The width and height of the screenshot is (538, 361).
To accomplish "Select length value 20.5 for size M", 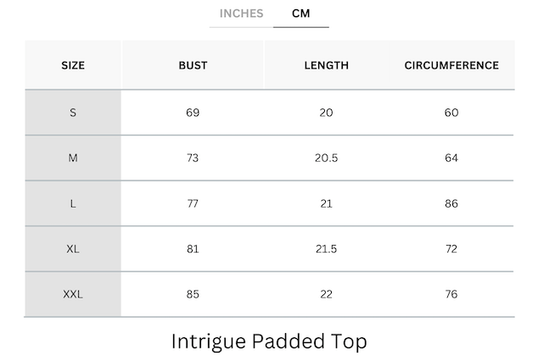I will tap(326, 158).
